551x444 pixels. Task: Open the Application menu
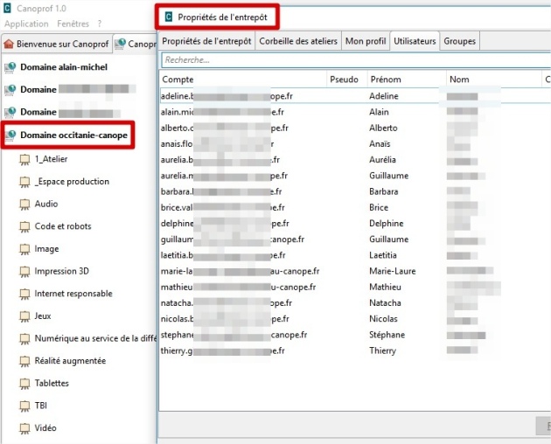(x=26, y=24)
